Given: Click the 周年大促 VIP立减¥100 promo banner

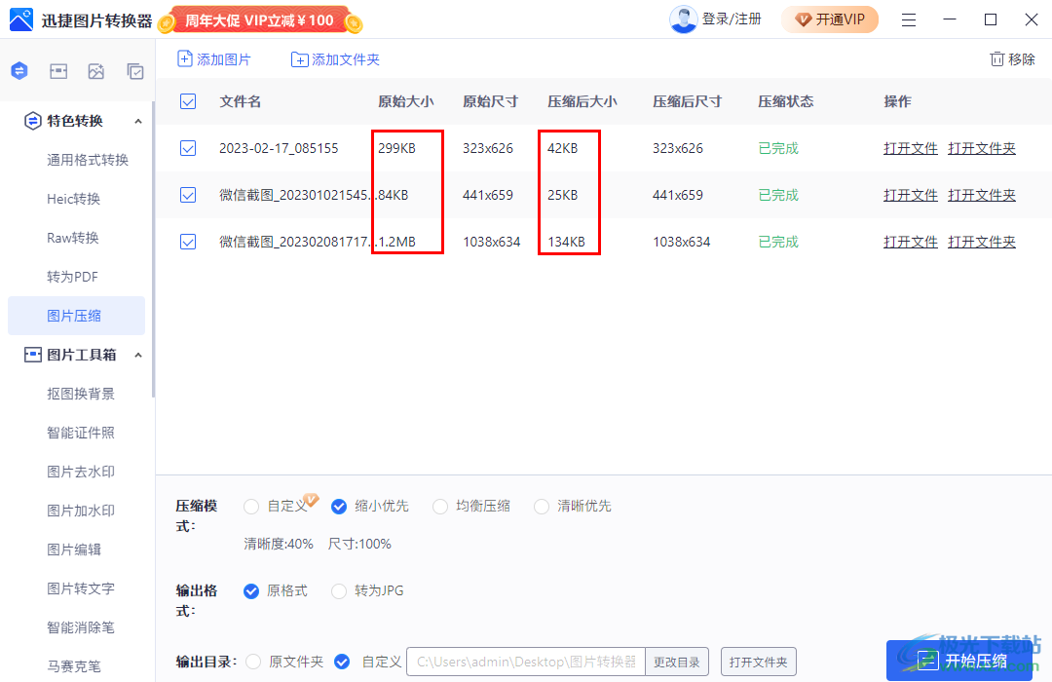Looking at the screenshot, I should point(260,20).
